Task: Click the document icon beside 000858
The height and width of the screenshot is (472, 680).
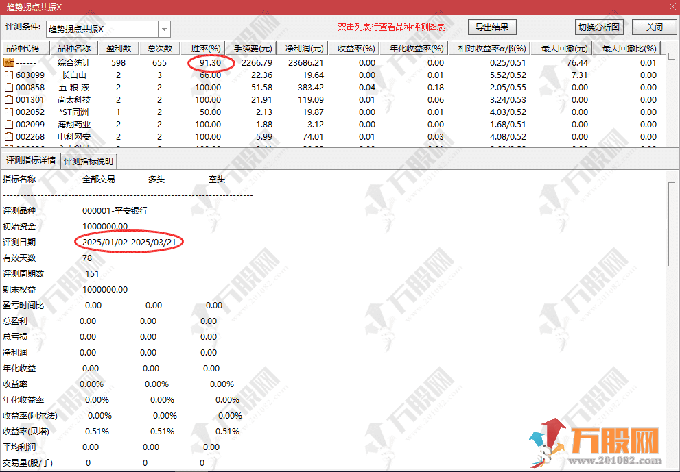Action: coord(9,88)
